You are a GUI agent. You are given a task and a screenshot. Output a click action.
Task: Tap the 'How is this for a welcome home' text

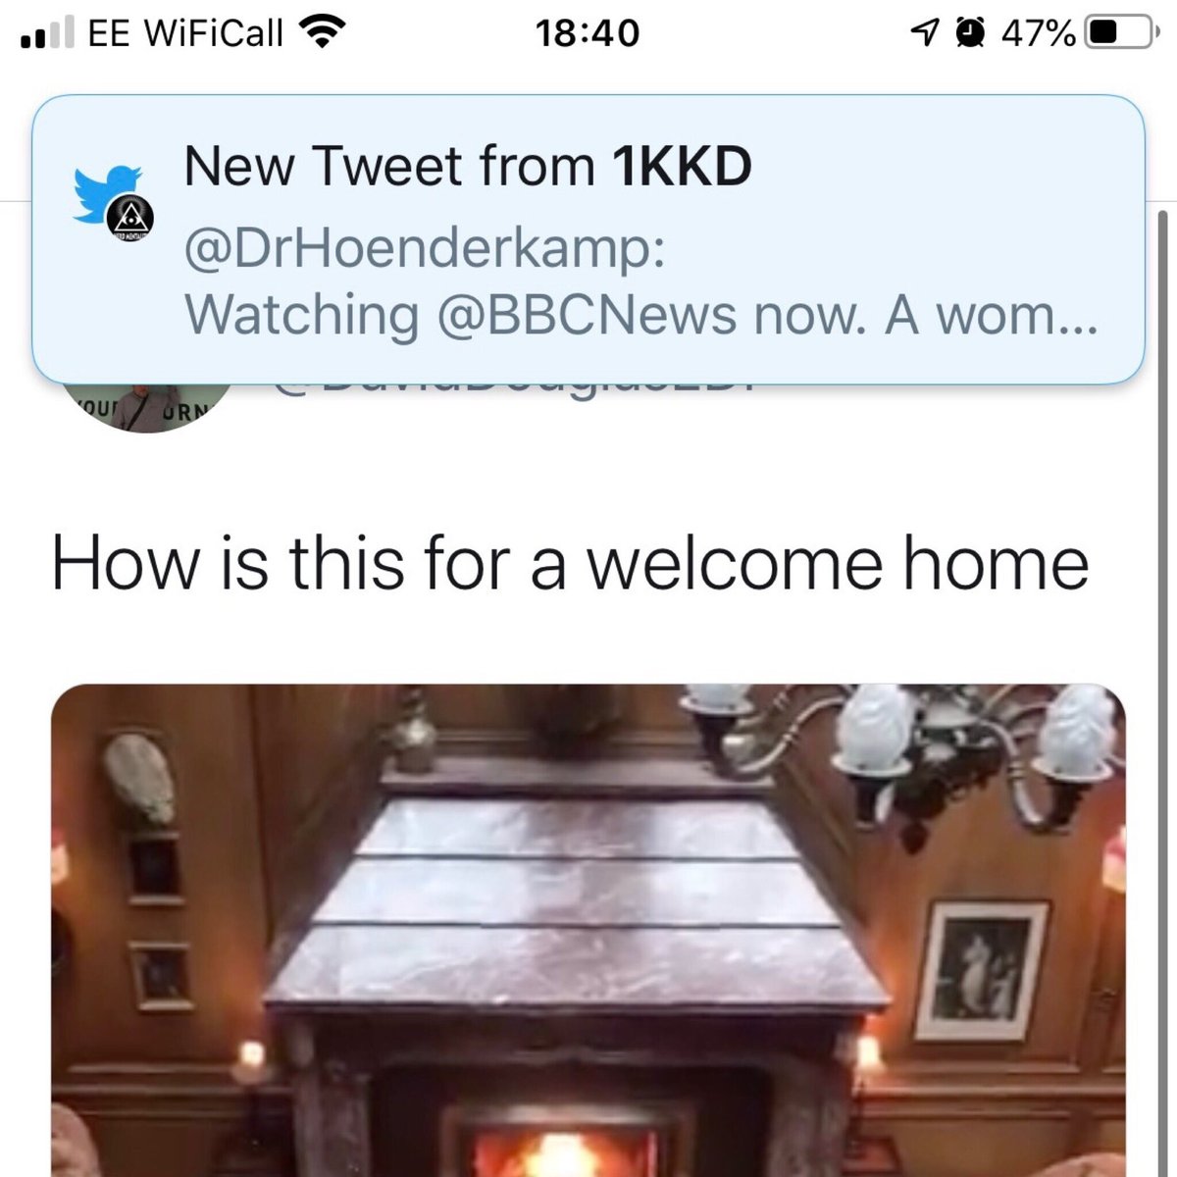click(570, 563)
